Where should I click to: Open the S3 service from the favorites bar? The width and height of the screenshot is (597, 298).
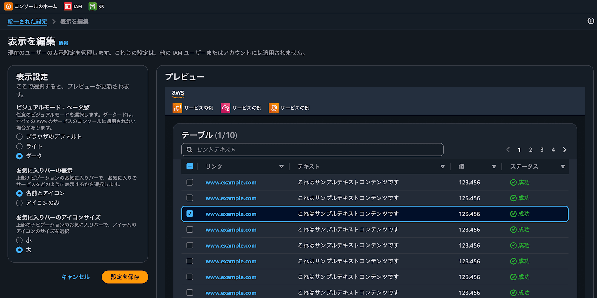(x=96, y=6)
